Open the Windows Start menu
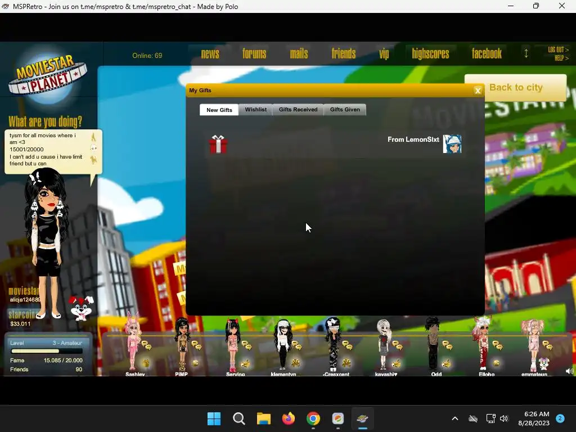The image size is (576, 432). 214,418
